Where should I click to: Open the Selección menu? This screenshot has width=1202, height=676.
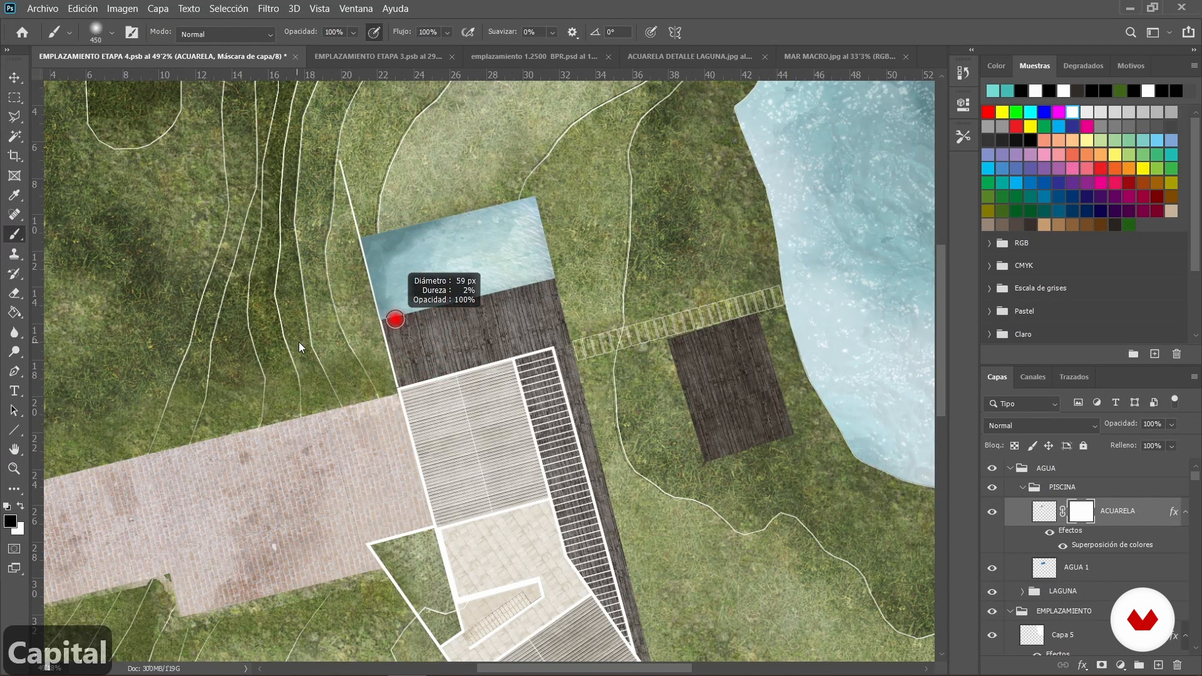[x=229, y=9]
